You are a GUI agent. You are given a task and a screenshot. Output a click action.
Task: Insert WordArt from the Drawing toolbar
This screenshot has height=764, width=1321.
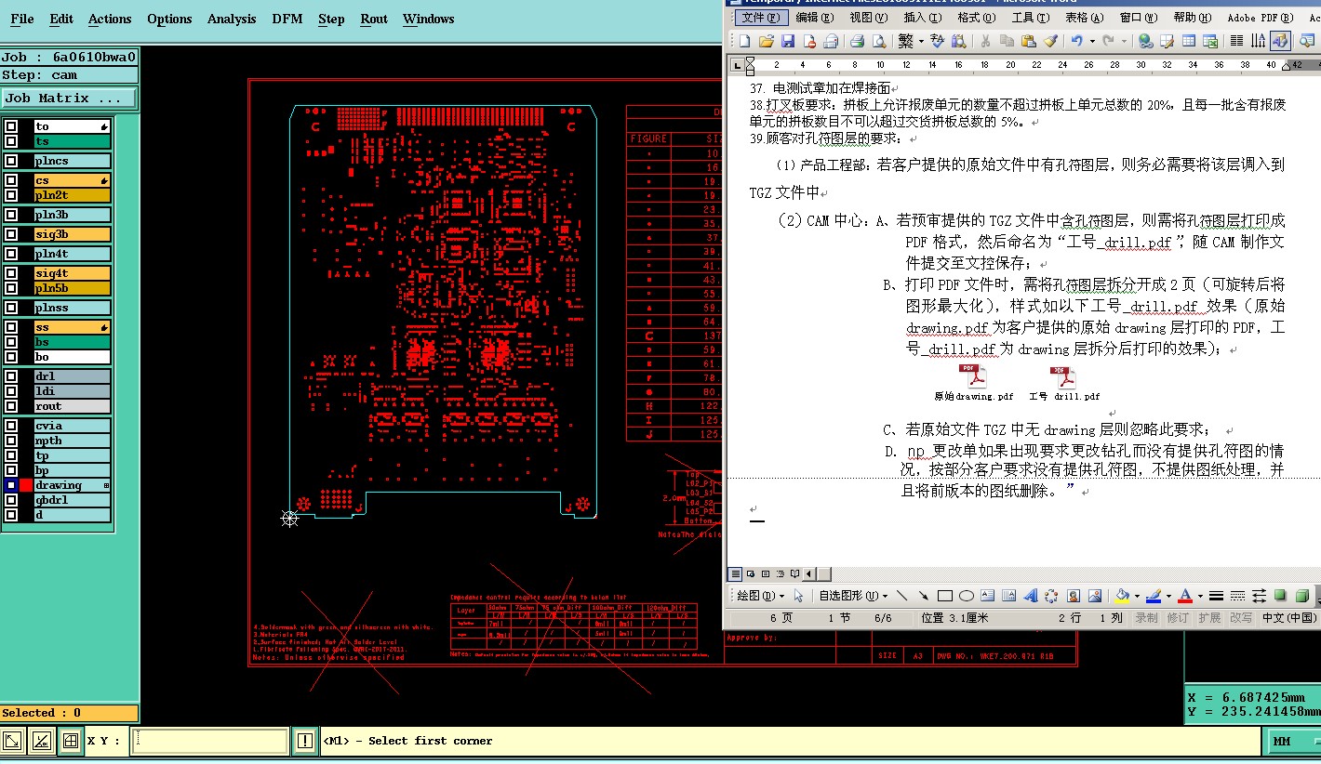pyautogui.click(x=1031, y=596)
